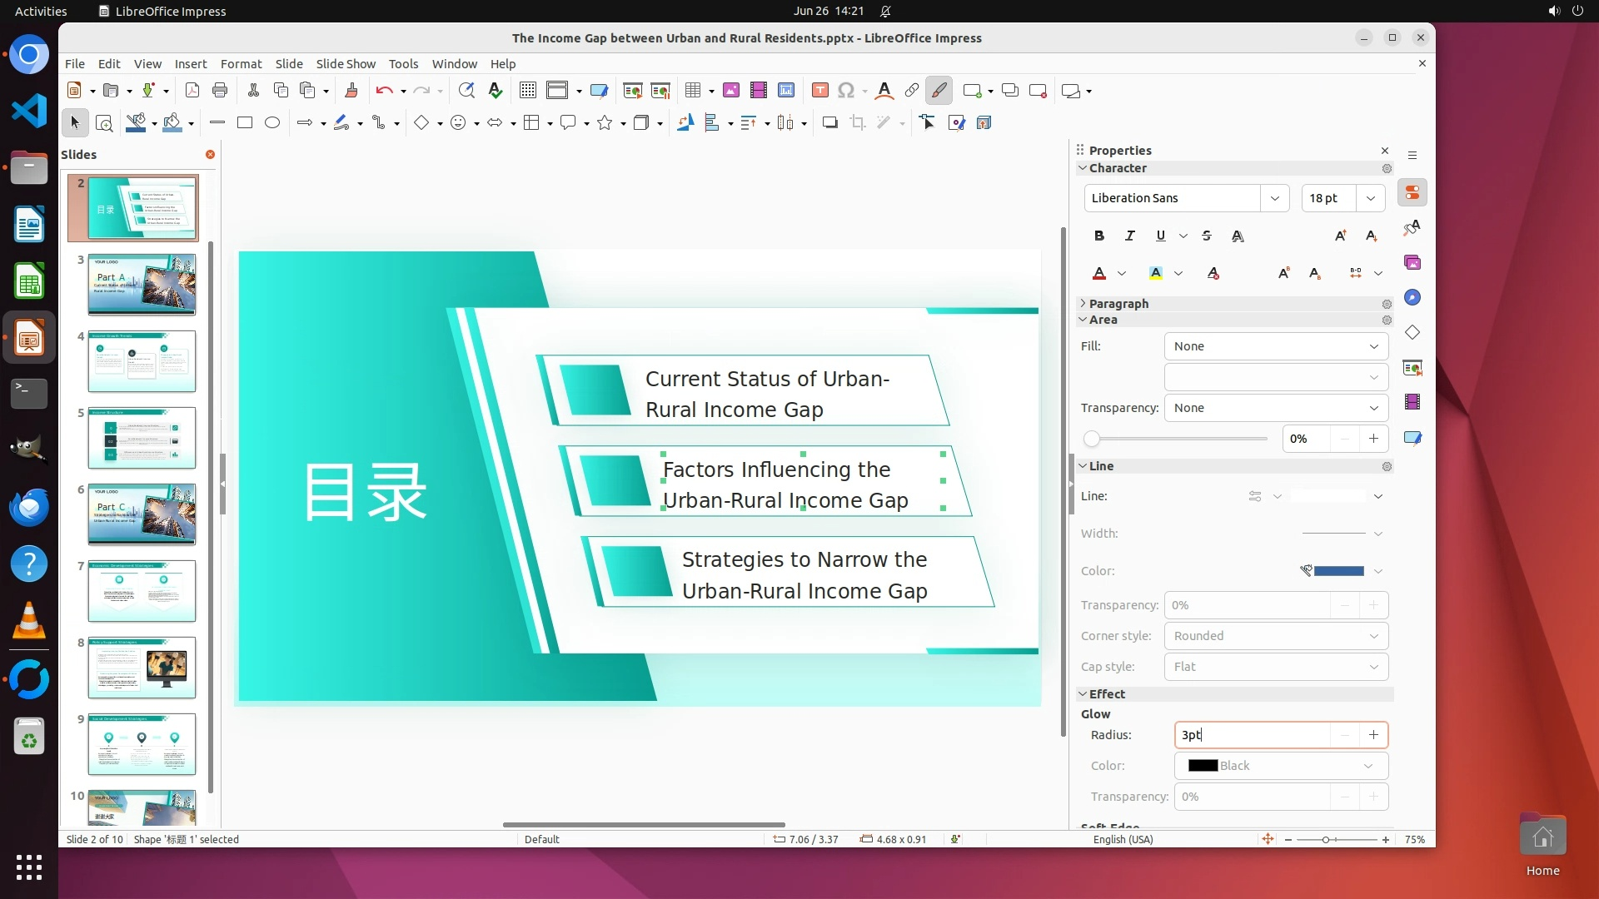
Task: Open the sidebar Gallery deck icon
Action: [1412, 263]
